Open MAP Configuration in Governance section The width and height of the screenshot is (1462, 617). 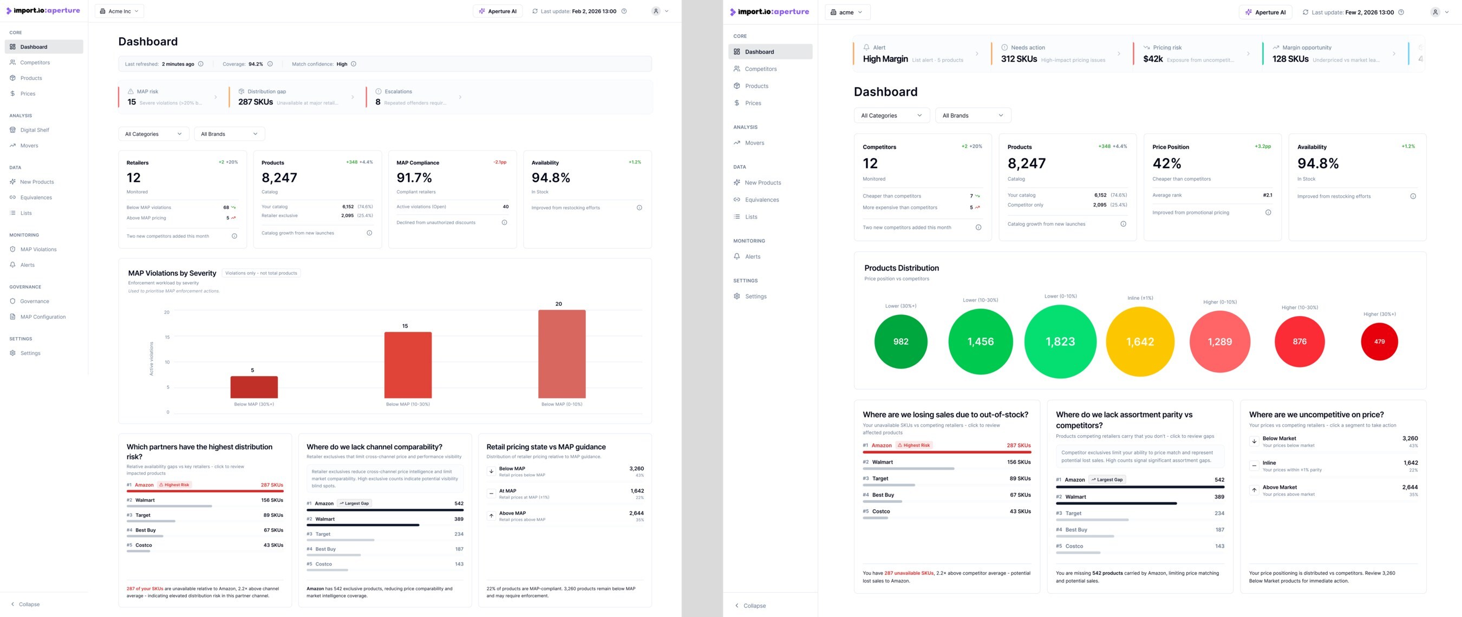(x=43, y=317)
